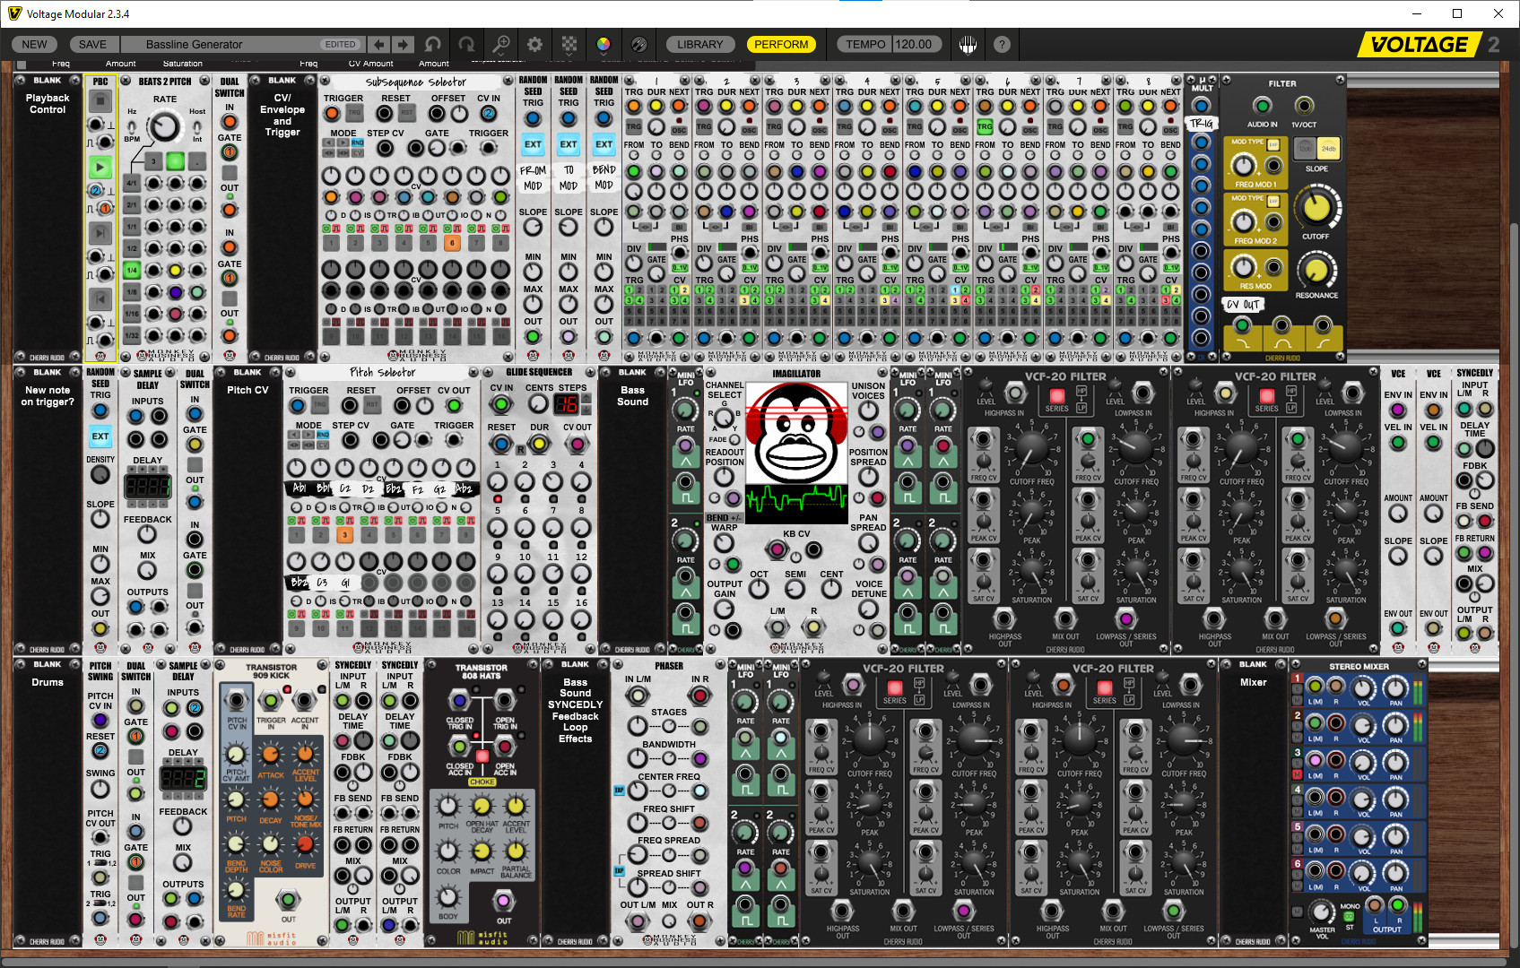Click the PBC step-forward button
Image resolution: width=1520 pixels, height=968 pixels.
click(100, 233)
